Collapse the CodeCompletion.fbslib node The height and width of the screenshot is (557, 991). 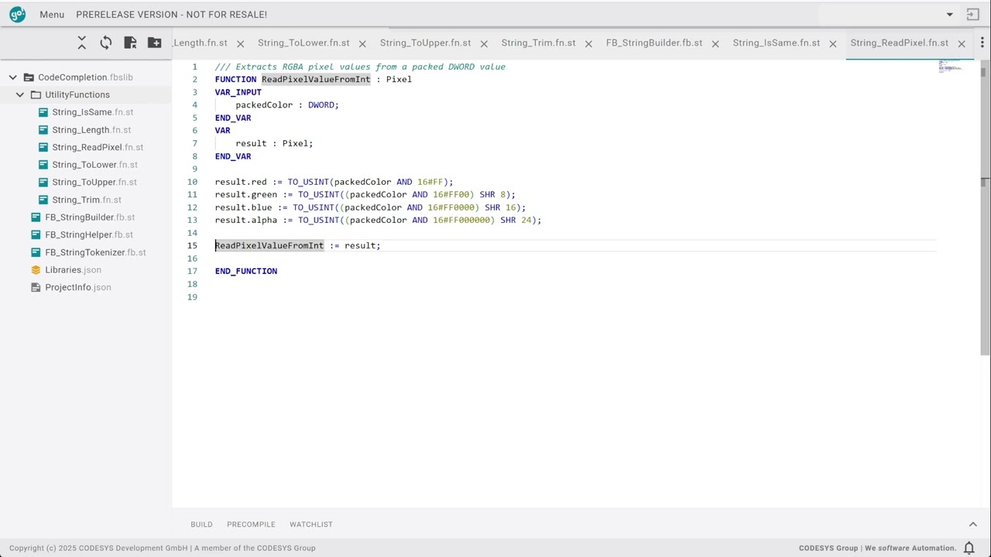pyautogui.click(x=13, y=77)
